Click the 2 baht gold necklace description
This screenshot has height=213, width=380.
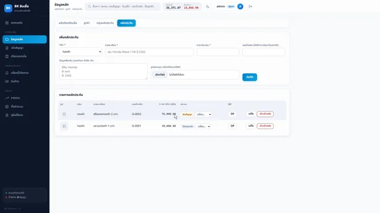(106, 114)
